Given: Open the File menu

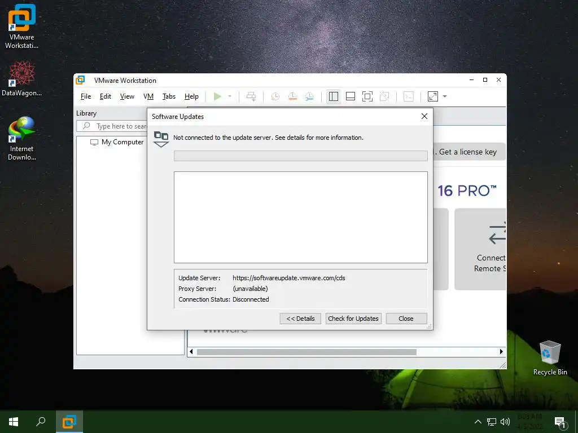Looking at the screenshot, I should pyautogui.click(x=86, y=96).
